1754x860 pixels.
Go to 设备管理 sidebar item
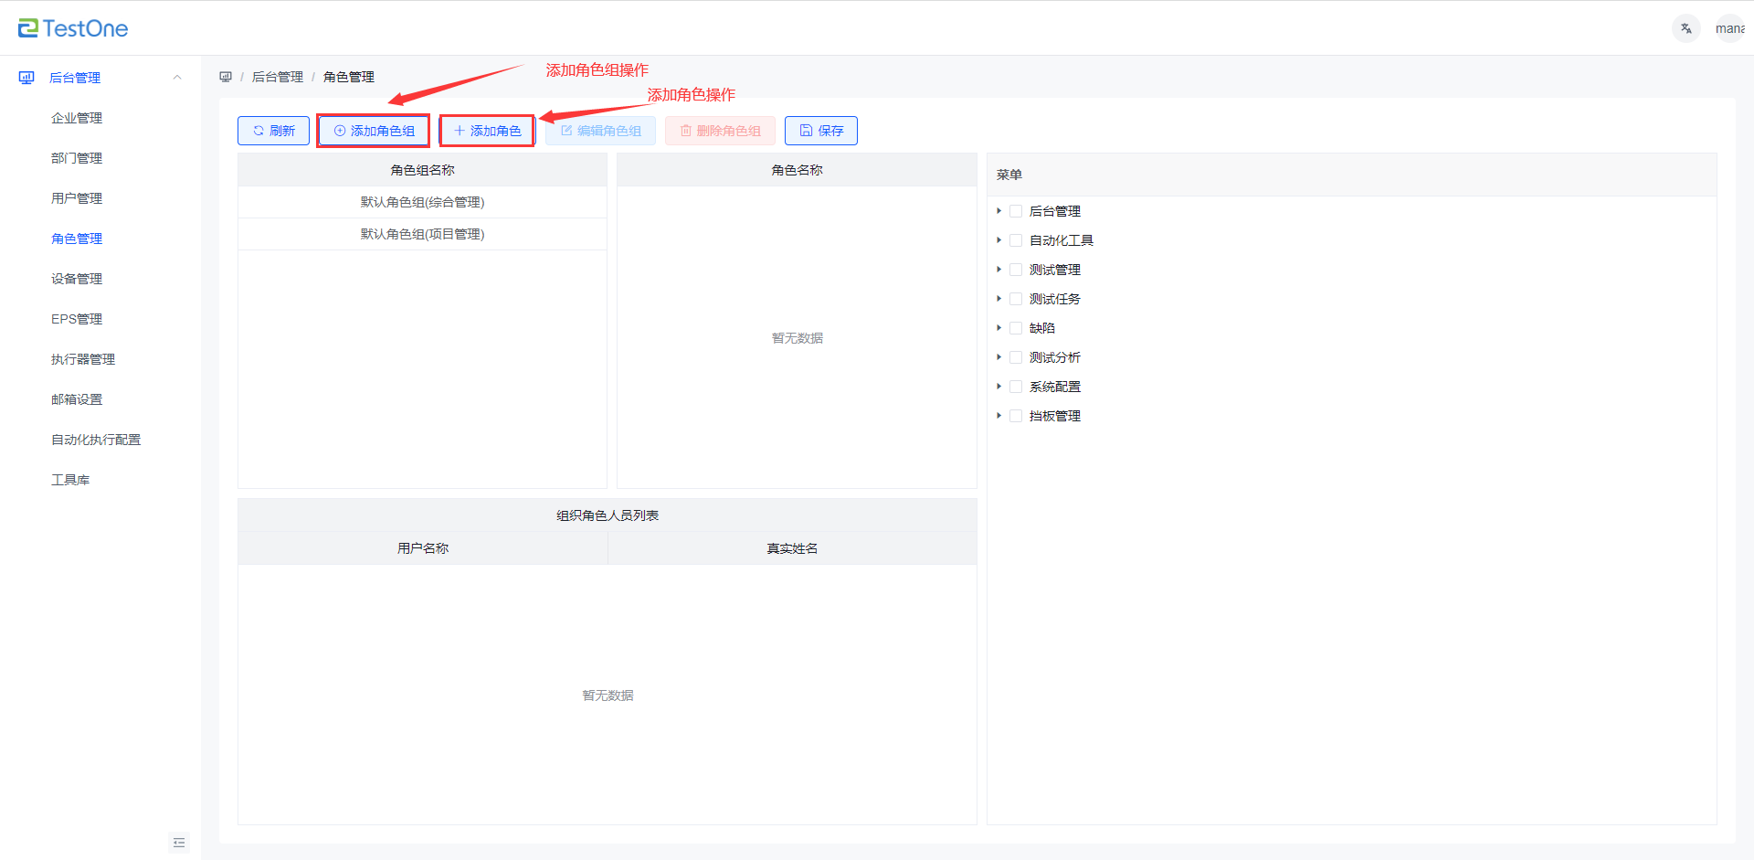pyautogui.click(x=77, y=279)
